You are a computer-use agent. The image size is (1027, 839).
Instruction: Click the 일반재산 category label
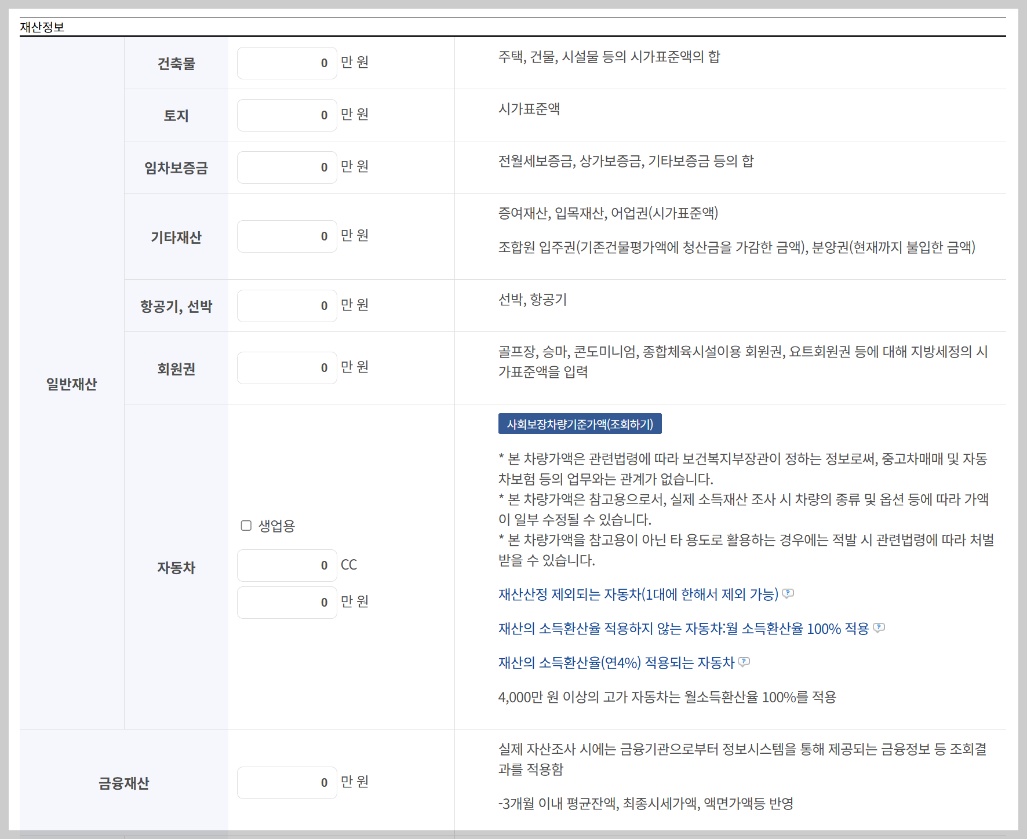[72, 384]
